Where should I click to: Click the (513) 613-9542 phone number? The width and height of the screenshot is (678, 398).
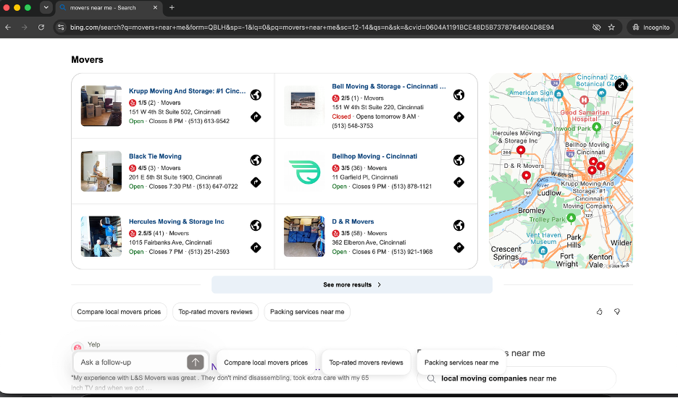click(209, 122)
